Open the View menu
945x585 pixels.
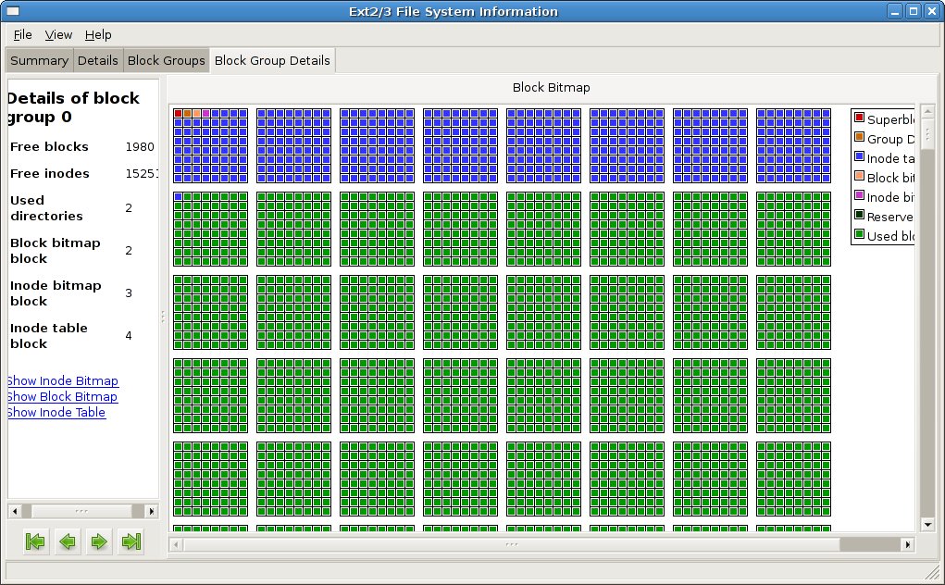point(58,34)
